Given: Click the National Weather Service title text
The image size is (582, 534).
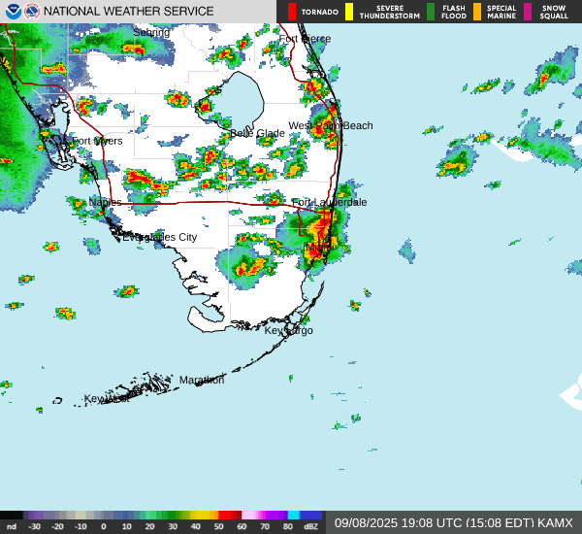Looking at the screenshot, I should (x=129, y=12).
